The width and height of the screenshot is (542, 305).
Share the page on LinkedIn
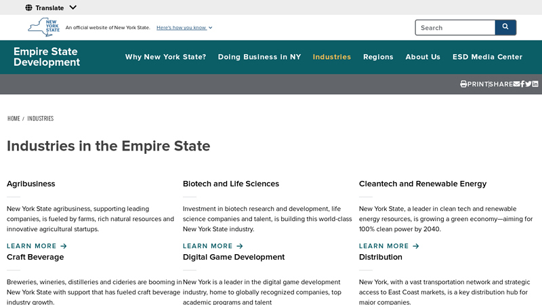coord(535,84)
